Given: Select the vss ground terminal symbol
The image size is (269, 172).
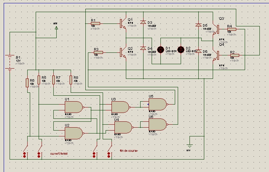Looking at the screenshot, I should (190, 146).
